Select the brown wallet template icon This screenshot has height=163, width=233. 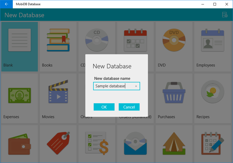tap(20, 144)
